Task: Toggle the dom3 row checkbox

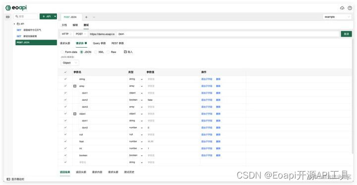Action: coord(65,107)
